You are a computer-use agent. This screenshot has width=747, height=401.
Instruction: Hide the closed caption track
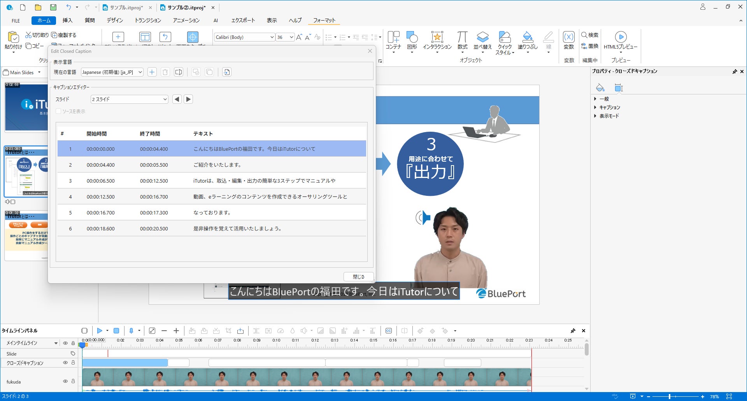click(65, 363)
